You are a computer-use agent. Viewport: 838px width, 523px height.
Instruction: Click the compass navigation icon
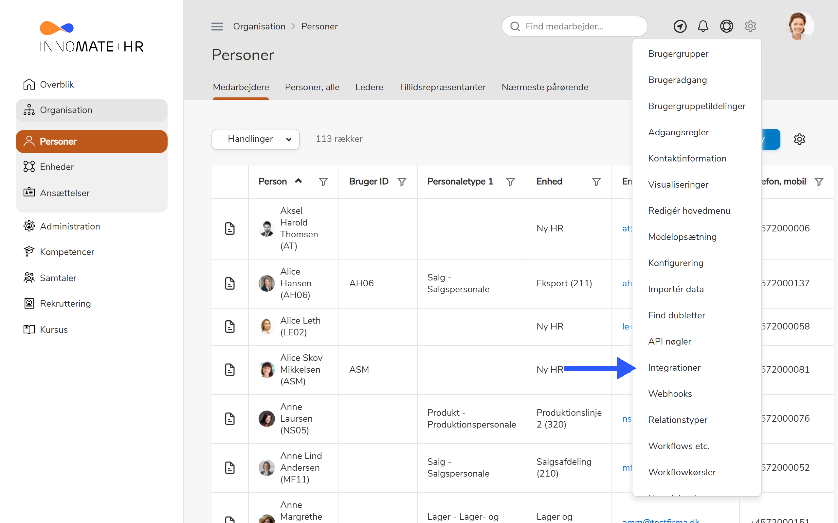[x=680, y=26]
